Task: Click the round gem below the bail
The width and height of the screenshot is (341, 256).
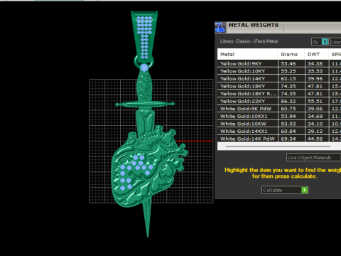Action: coord(144,68)
